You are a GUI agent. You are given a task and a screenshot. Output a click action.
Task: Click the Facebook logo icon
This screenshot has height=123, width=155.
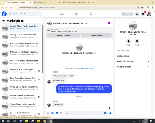coord(4,14)
